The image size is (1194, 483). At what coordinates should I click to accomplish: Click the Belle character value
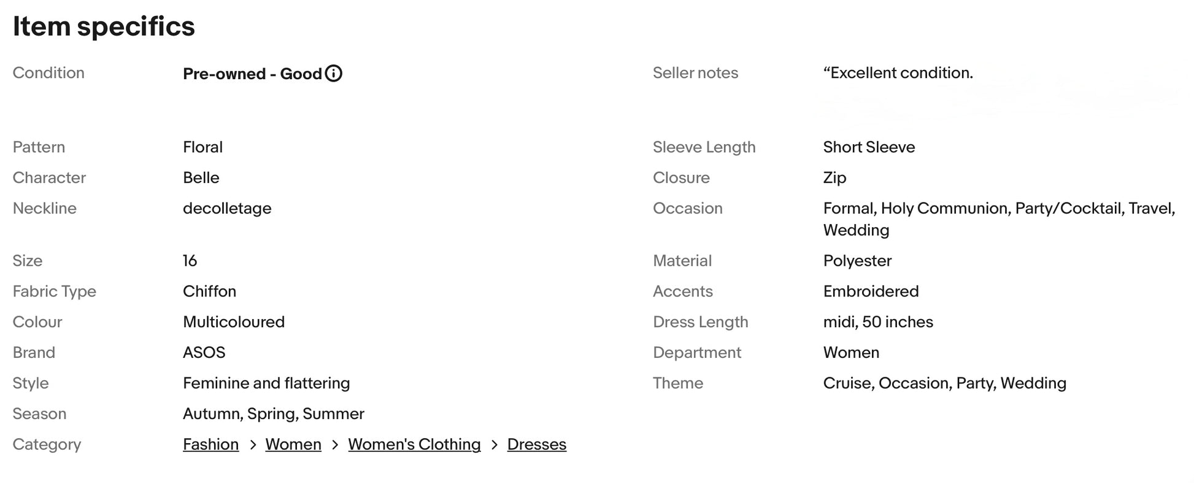(x=201, y=177)
